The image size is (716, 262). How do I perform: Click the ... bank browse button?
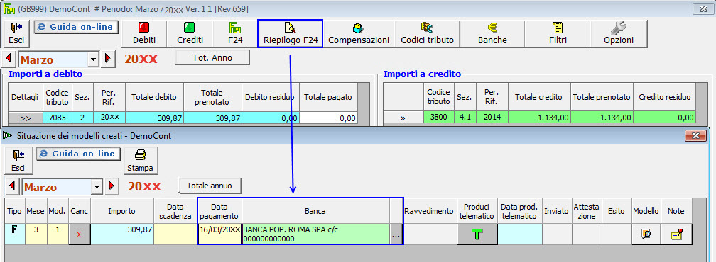pyautogui.click(x=396, y=234)
